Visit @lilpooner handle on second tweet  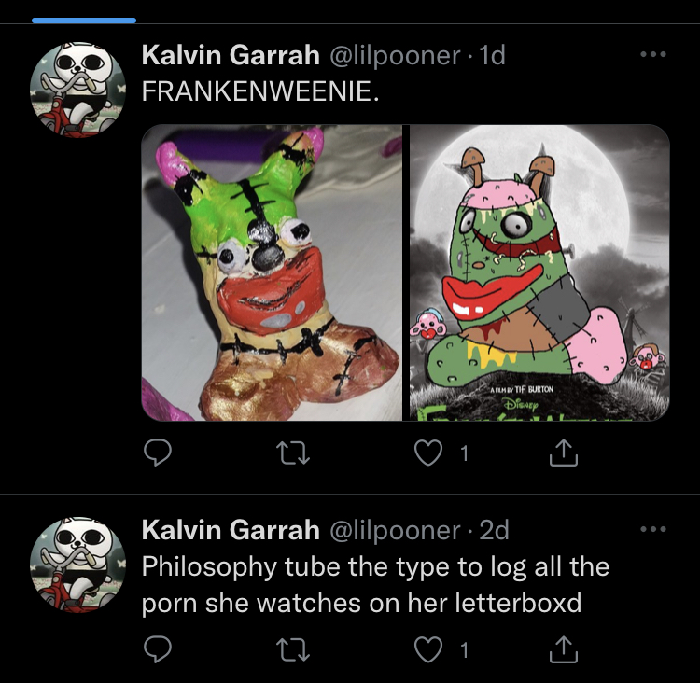395,530
